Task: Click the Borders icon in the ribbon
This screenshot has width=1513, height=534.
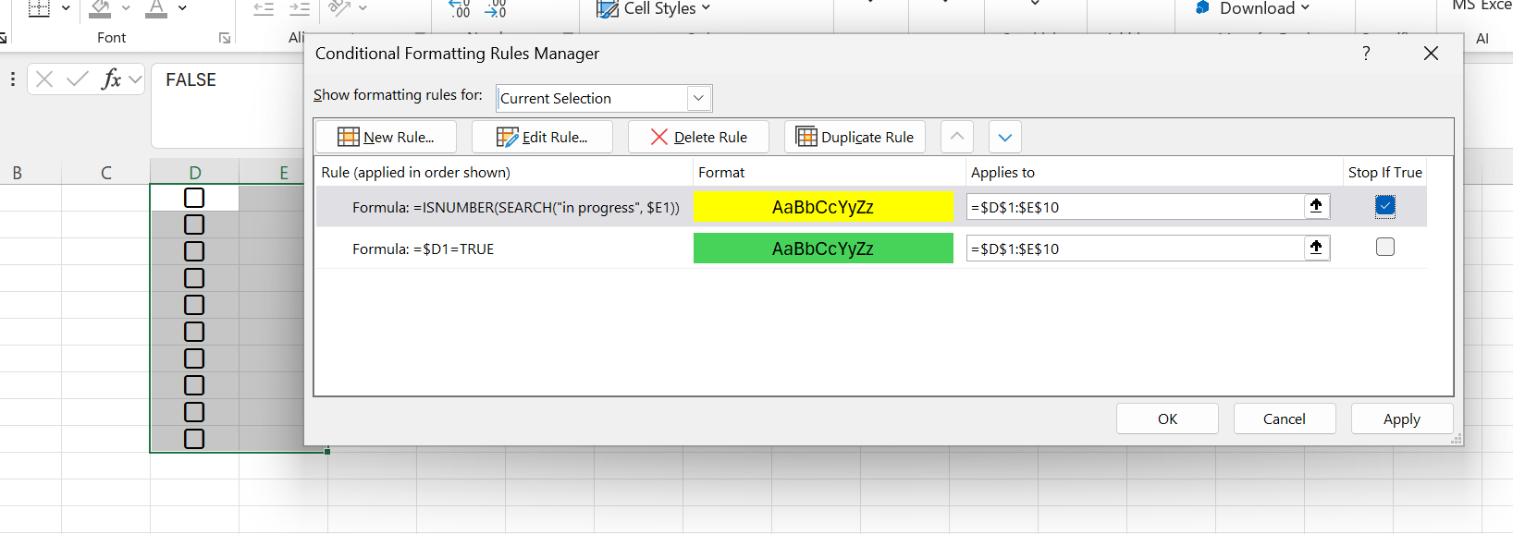Action: [39, 9]
